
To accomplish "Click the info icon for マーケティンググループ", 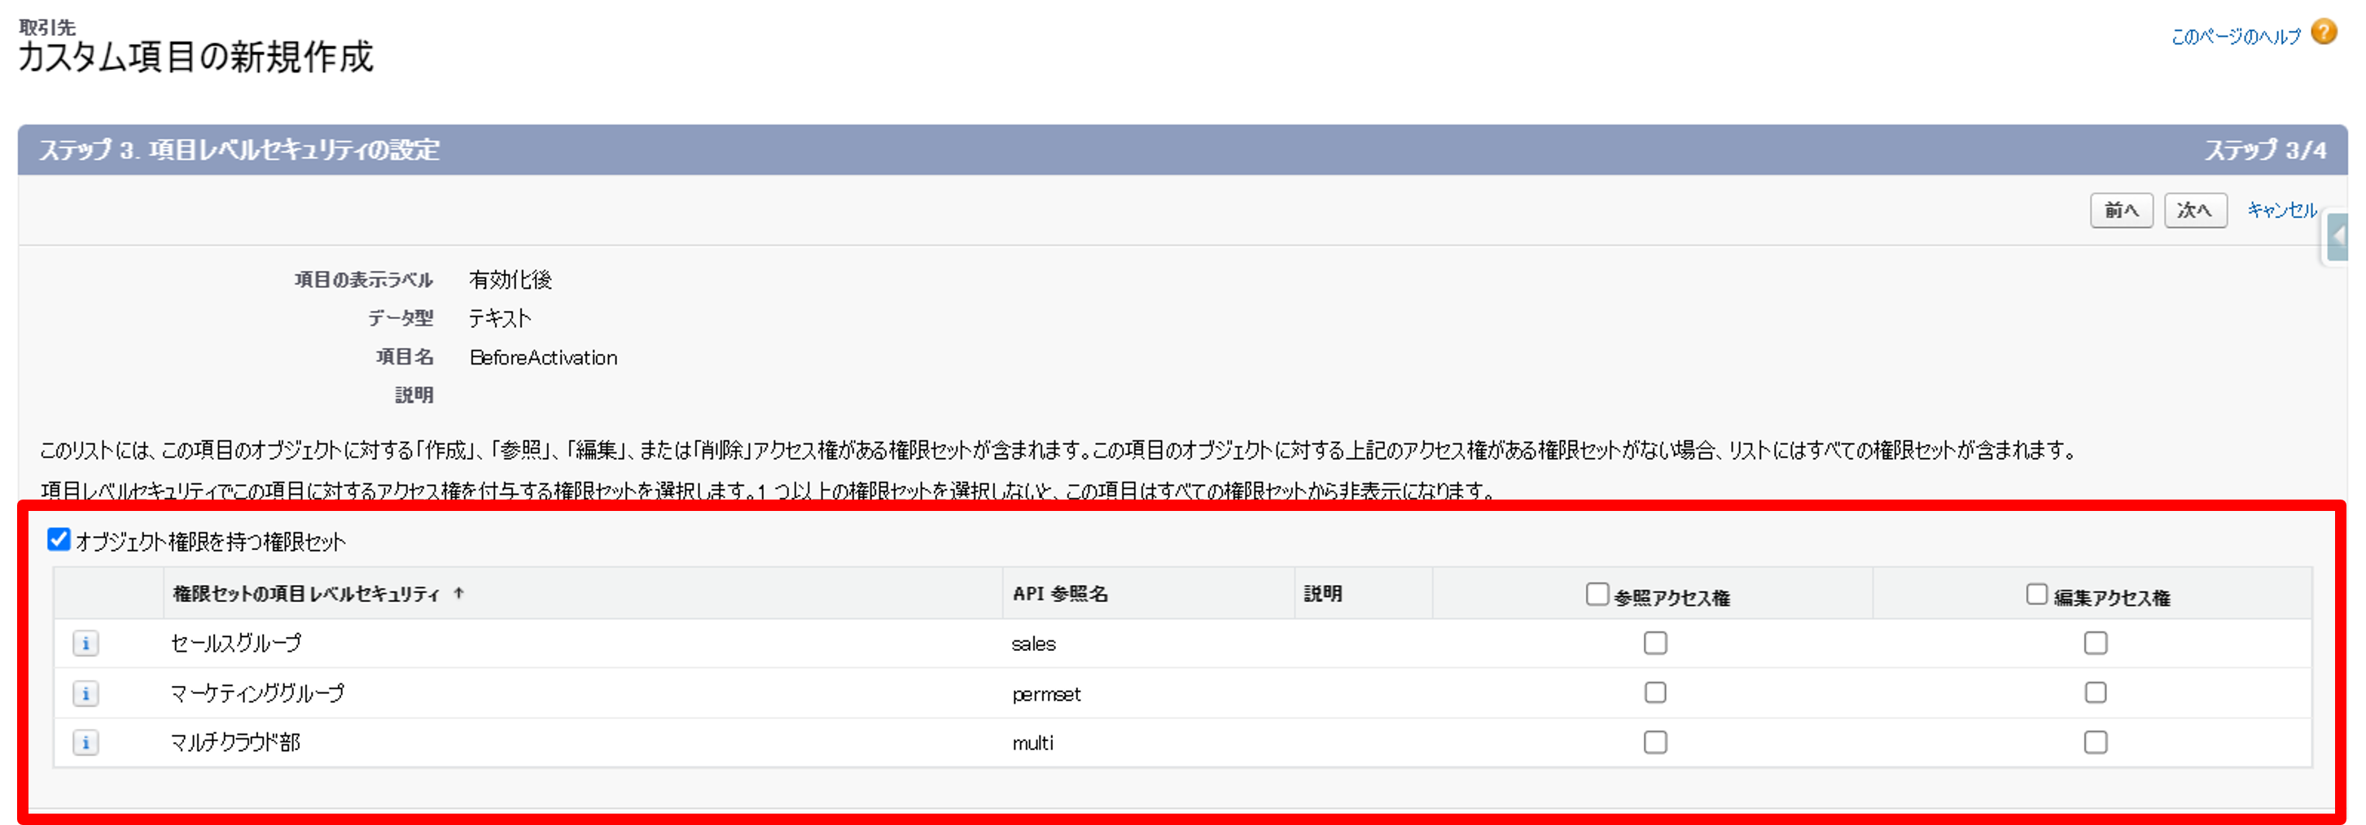I will tap(85, 693).
